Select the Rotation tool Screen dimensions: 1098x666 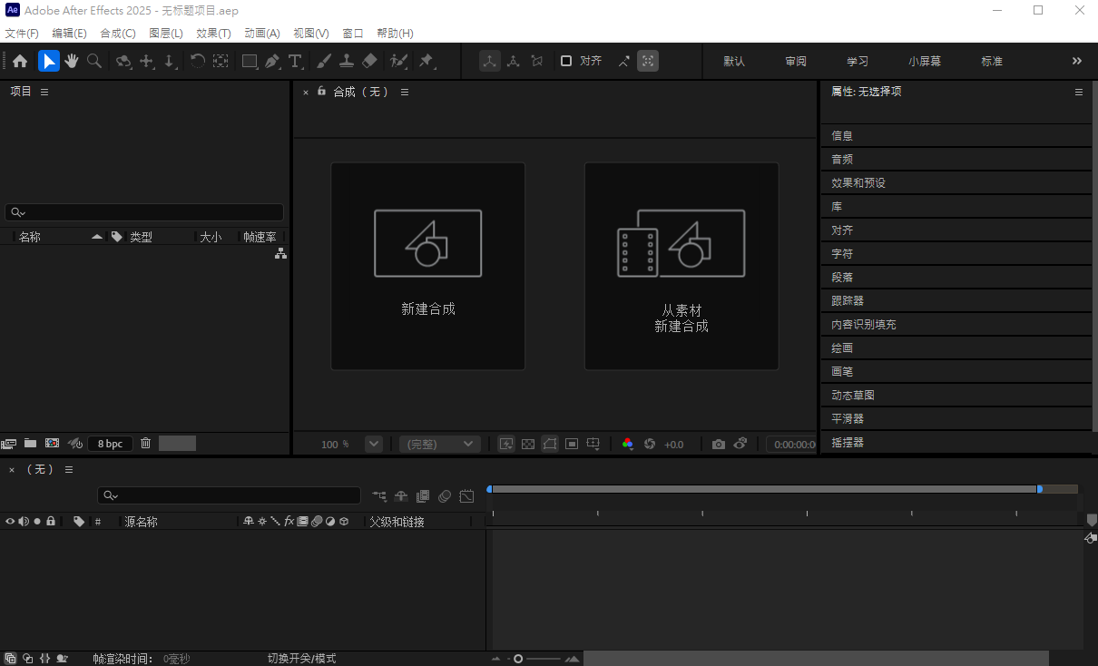pos(197,61)
